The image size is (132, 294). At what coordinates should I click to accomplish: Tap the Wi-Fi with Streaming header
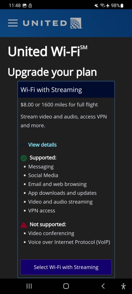[x=66, y=90]
